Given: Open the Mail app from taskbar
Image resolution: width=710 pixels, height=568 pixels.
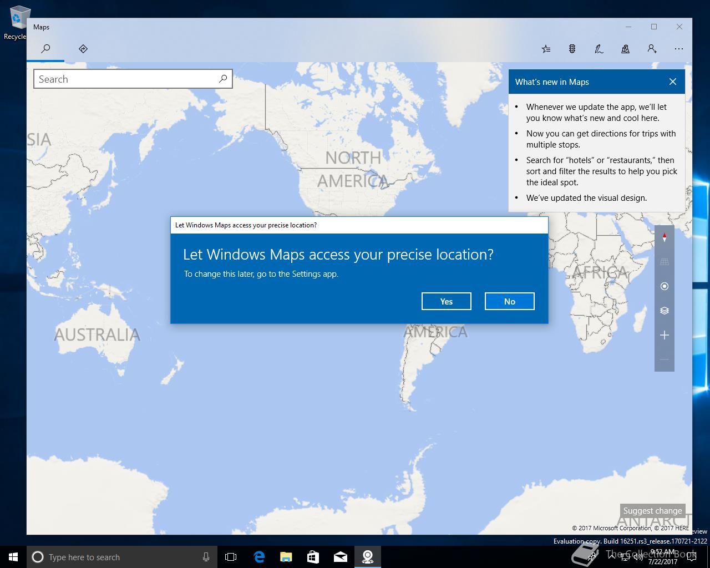Looking at the screenshot, I should click(x=340, y=557).
